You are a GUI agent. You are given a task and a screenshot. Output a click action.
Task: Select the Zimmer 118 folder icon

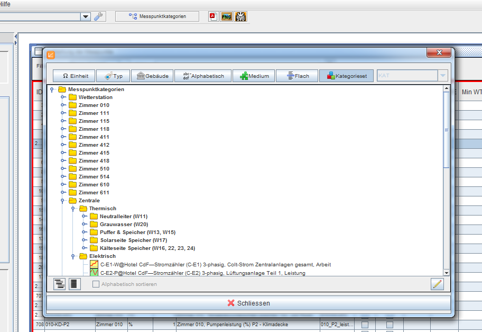(x=72, y=129)
